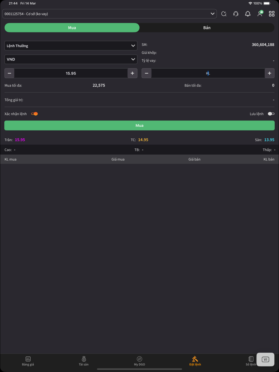Open Lệnh Thường order type dropdown
This screenshot has width=279, height=372.
pyautogui.click(x=71, y=46)
